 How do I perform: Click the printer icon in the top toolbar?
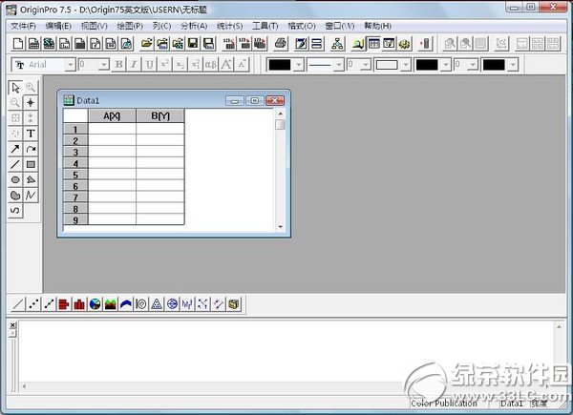280,44
